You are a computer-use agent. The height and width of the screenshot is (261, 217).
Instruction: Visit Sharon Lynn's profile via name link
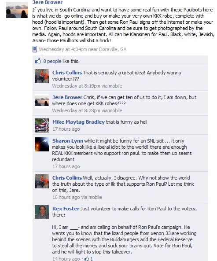point(67,141)
